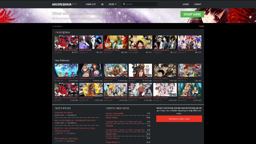Open the Yowamushi Pedal Grande thumbnail
Viewport: 256px width, 144px height.
point(115,90)
